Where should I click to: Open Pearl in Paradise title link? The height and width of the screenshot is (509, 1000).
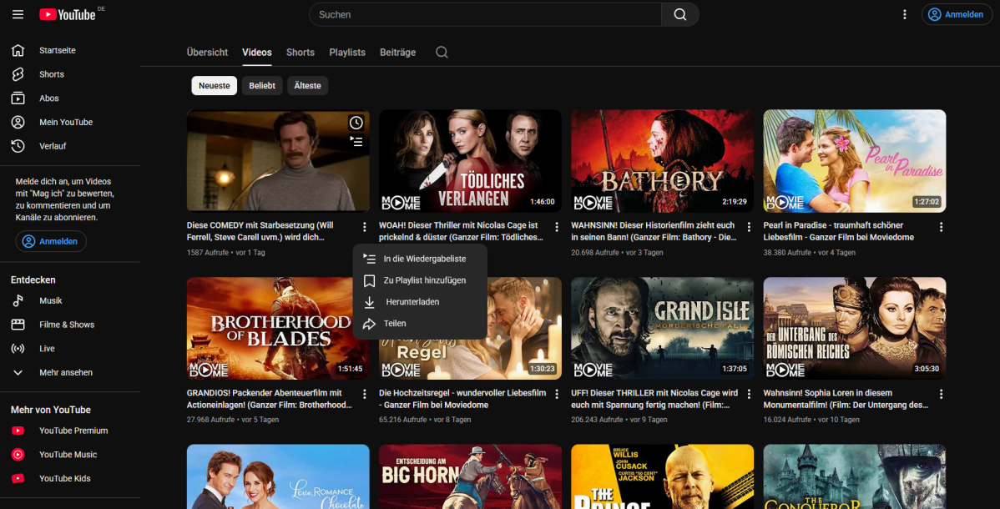(x=839, y=231)
